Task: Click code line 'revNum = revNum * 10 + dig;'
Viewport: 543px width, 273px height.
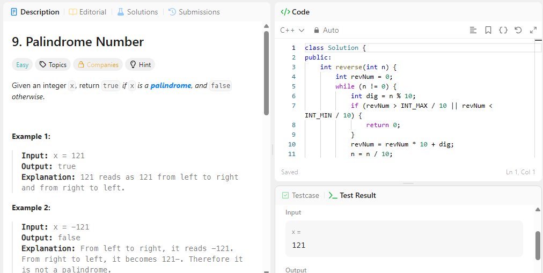Action: coord(402,145)
